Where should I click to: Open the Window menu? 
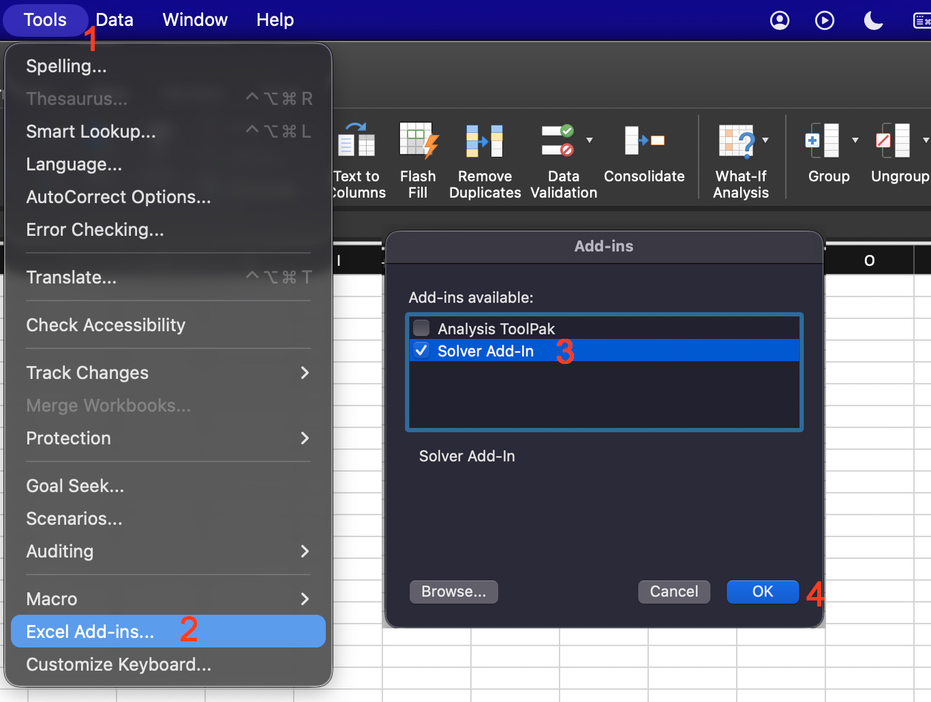point(195,20)
